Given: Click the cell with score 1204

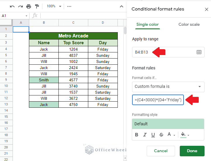Looking at the screenshot, I should [x=73, y=49].
